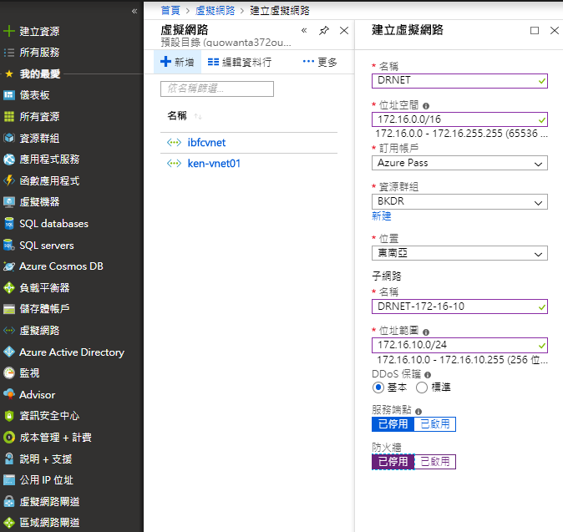The image size is (563, 532).
Task: Select the 標準 DDoS protection radio button
Action: tap(422, 388)
